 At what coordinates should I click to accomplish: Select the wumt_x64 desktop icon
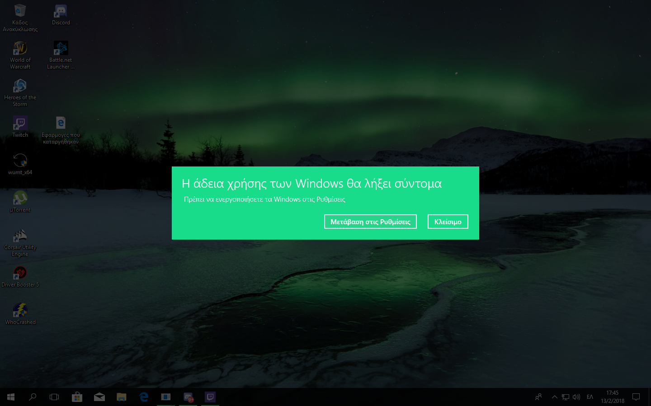(20, 164)
